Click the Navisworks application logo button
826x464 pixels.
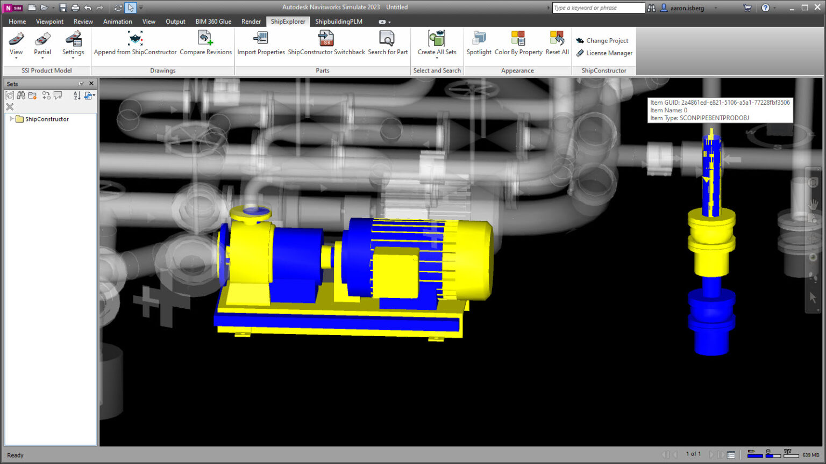tap(13, 8)
